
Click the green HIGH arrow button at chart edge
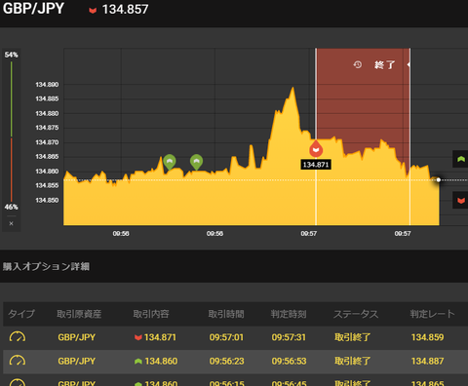[x=460, y=159]
